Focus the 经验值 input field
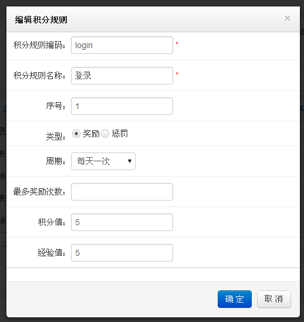 click(122, 253)
